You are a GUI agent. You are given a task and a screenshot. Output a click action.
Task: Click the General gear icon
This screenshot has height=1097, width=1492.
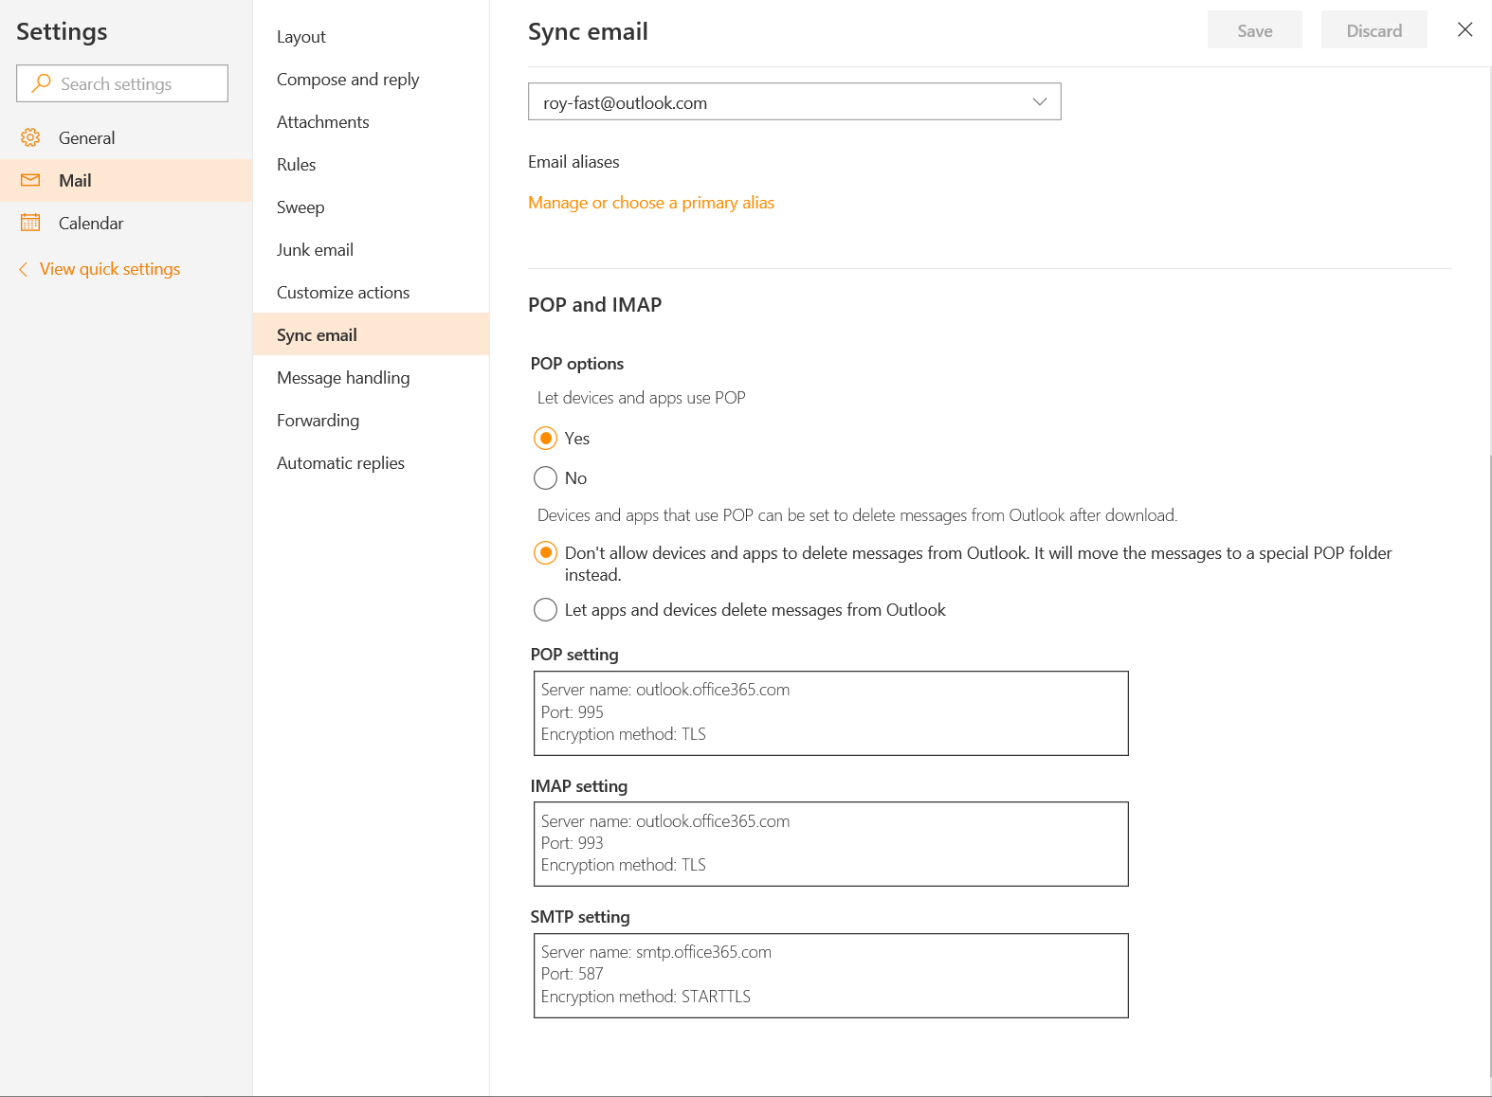[30, 137]
